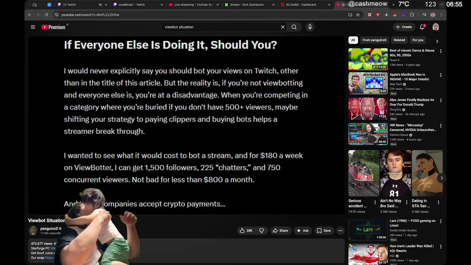The height and width of the screenshot is (265, 471).
Task: Open How Iran's Leader Was Killed video
Action: tap(368, 254)
